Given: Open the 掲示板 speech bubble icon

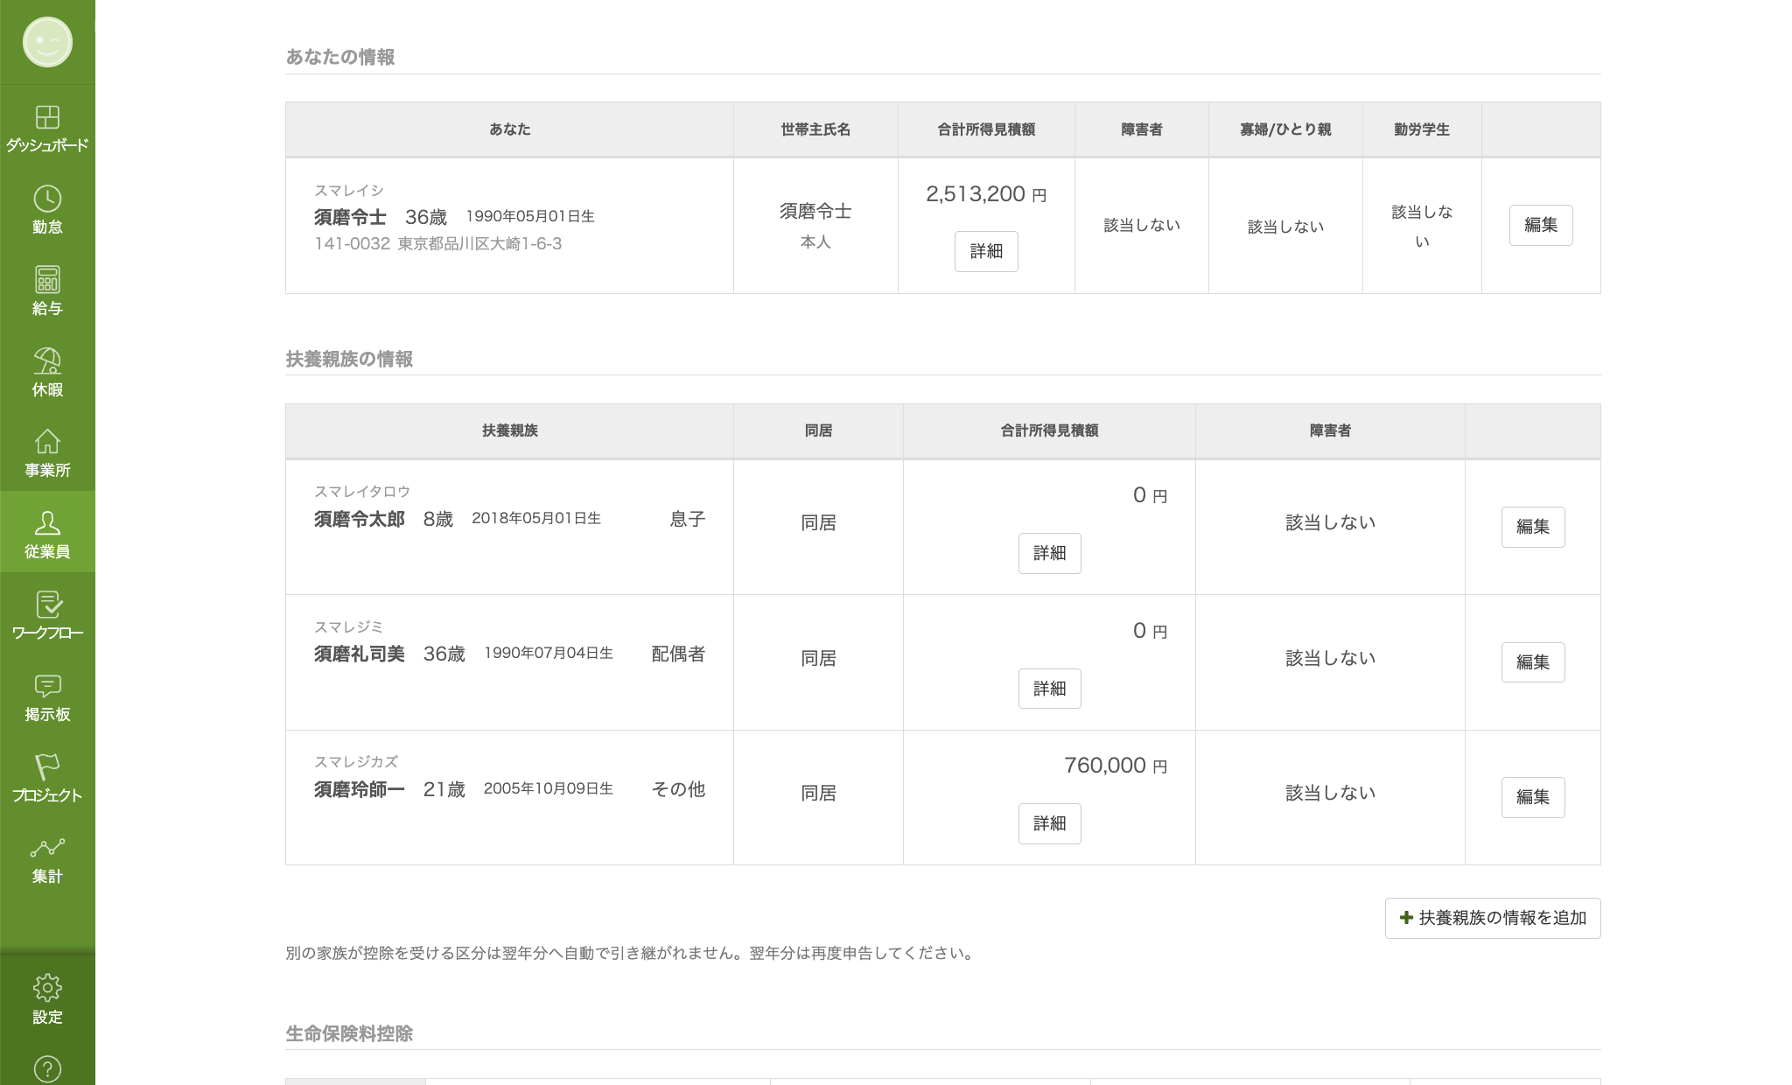Looking at the screenshot, I should tap(47, 686).
